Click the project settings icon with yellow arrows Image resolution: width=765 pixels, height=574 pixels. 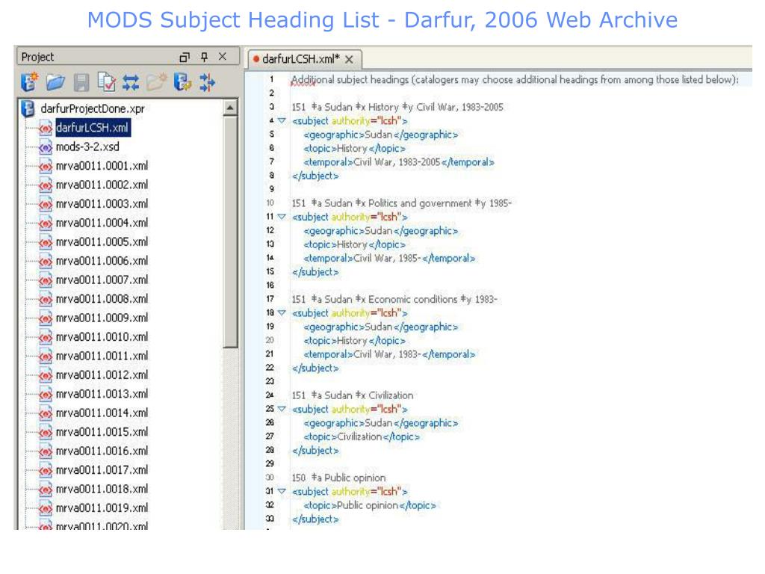[182, 82]
